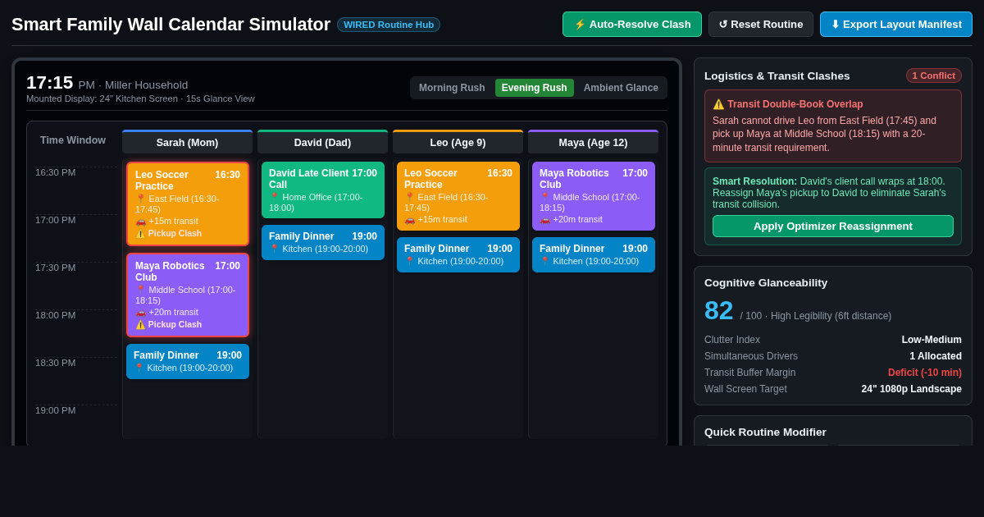The width and height of the screenshot is (984, 517).
Task: Click 24" 1080p Landscape screen target value
Action: pyautogui.click(x=911, y=389)
